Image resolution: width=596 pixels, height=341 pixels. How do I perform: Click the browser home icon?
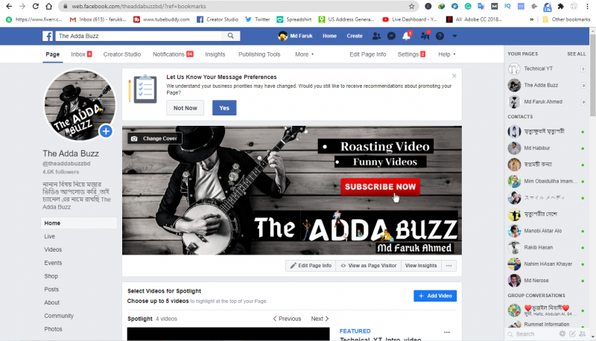[48, 6]
